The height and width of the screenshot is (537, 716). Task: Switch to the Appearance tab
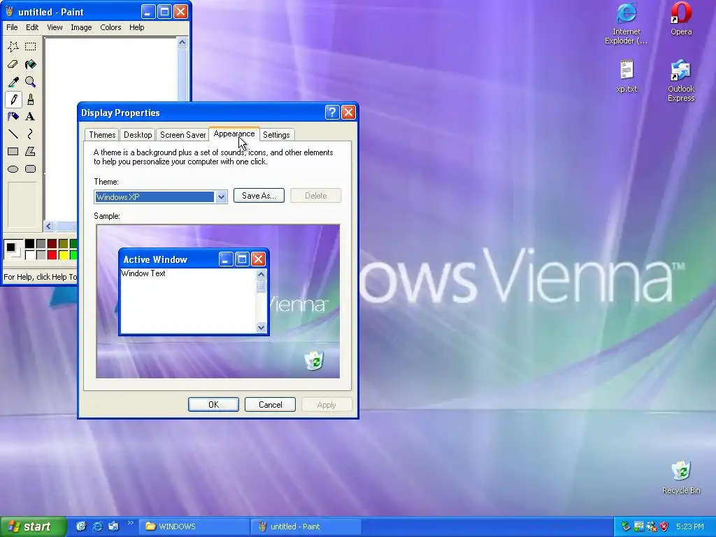click(234, 134)
